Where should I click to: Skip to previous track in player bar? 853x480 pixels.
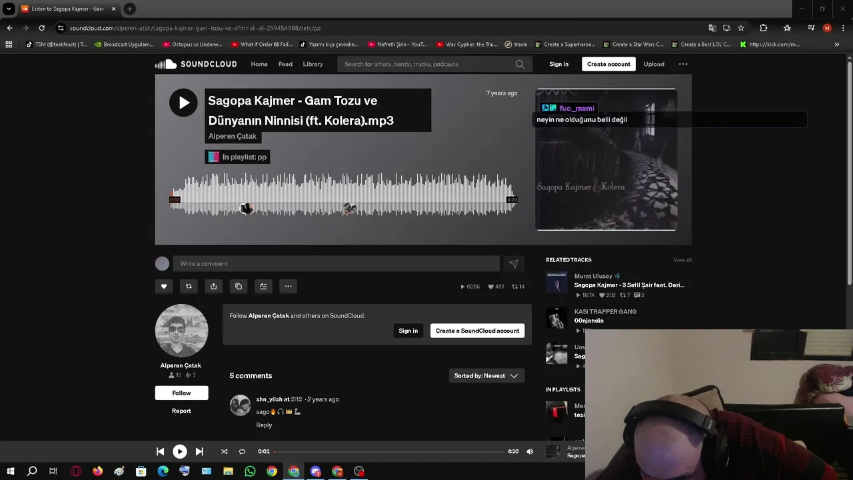tap(160, 451)
